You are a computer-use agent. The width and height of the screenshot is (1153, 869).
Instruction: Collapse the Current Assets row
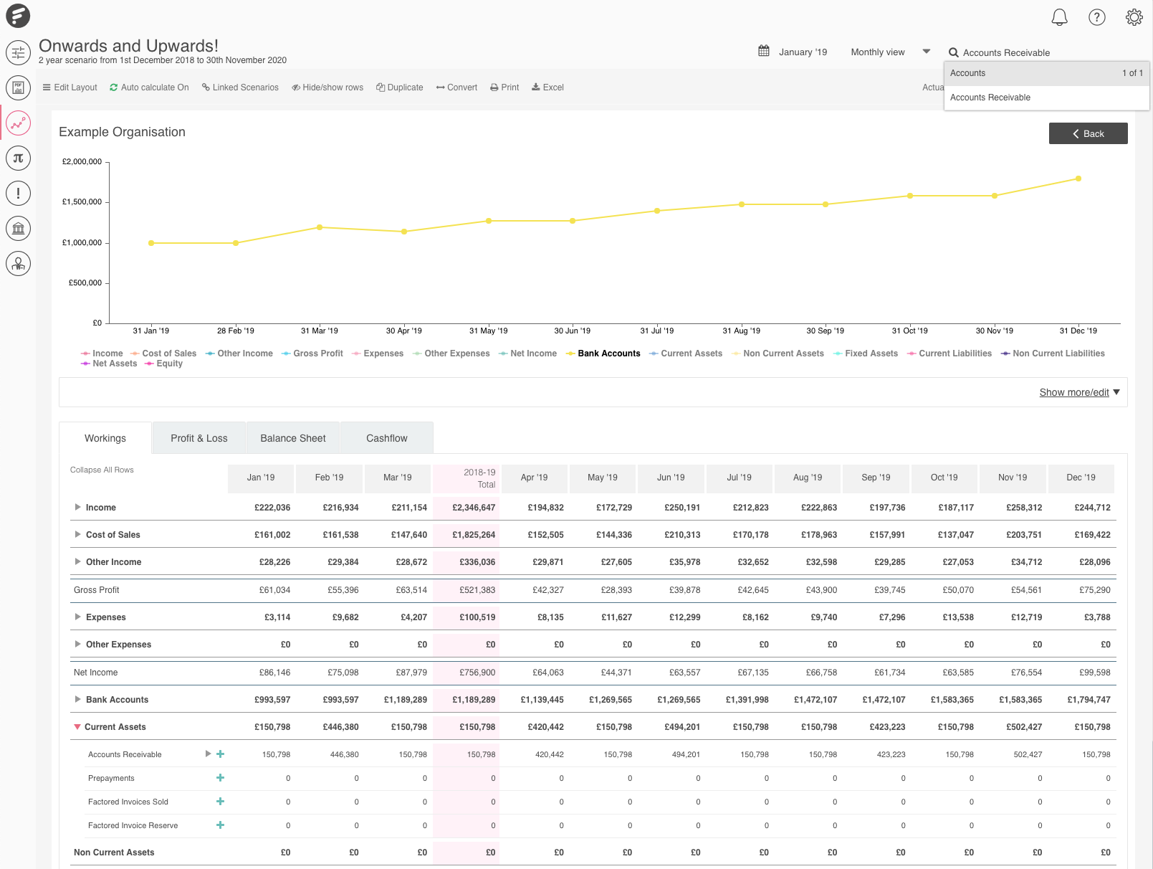pos(77,726)
